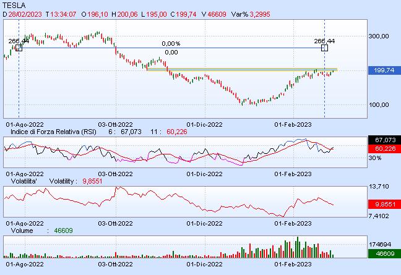The height and width of the screenshot is (275, 401).
Task: Click the close price 199,74 in header
Action: pos(186,14)
